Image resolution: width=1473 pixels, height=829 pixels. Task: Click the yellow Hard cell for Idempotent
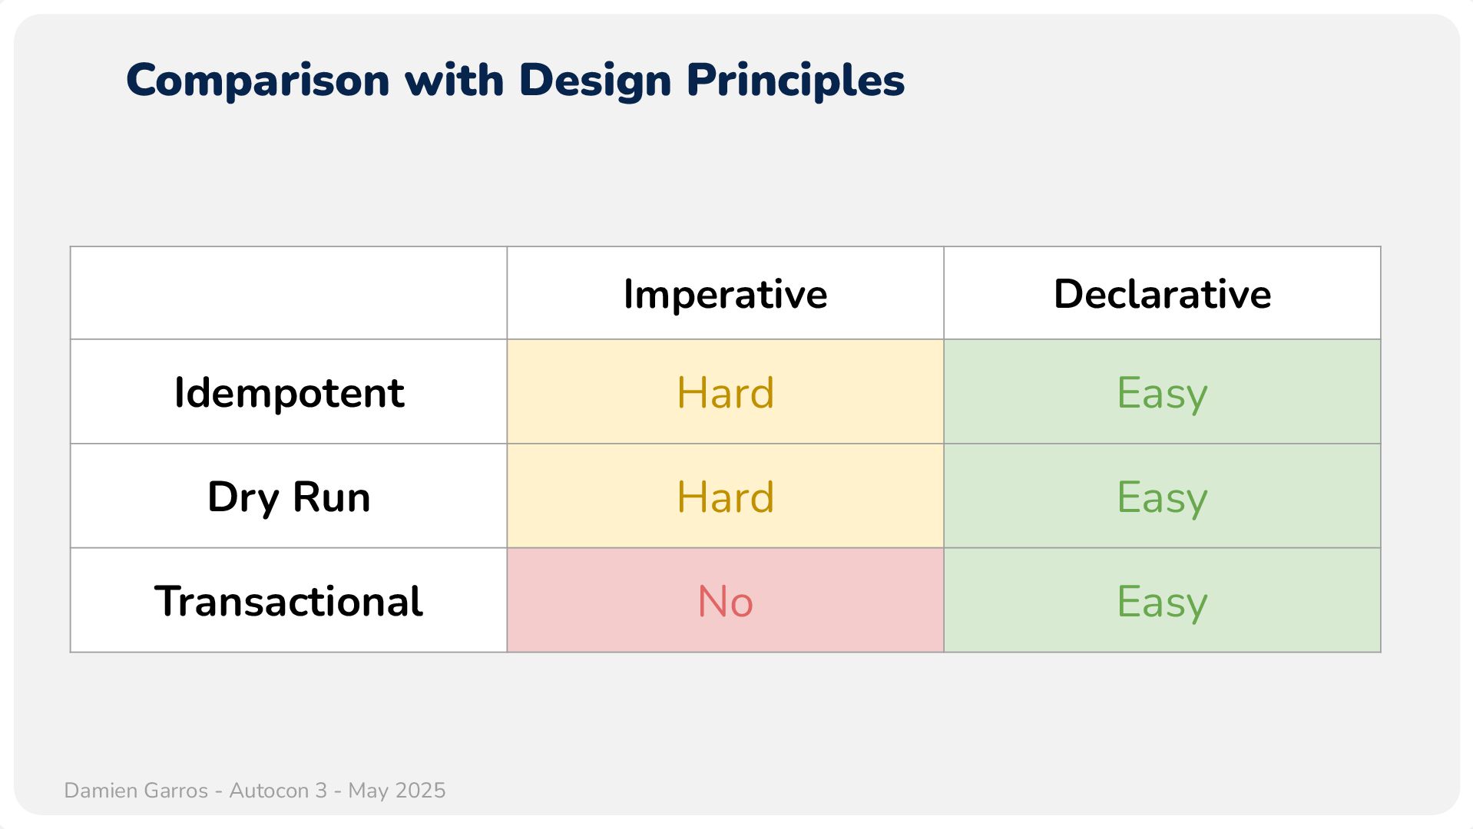(x=725, y=392)
